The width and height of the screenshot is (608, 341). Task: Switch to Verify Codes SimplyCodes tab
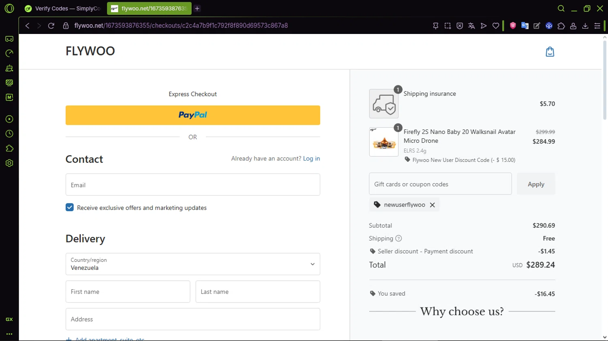62,8
